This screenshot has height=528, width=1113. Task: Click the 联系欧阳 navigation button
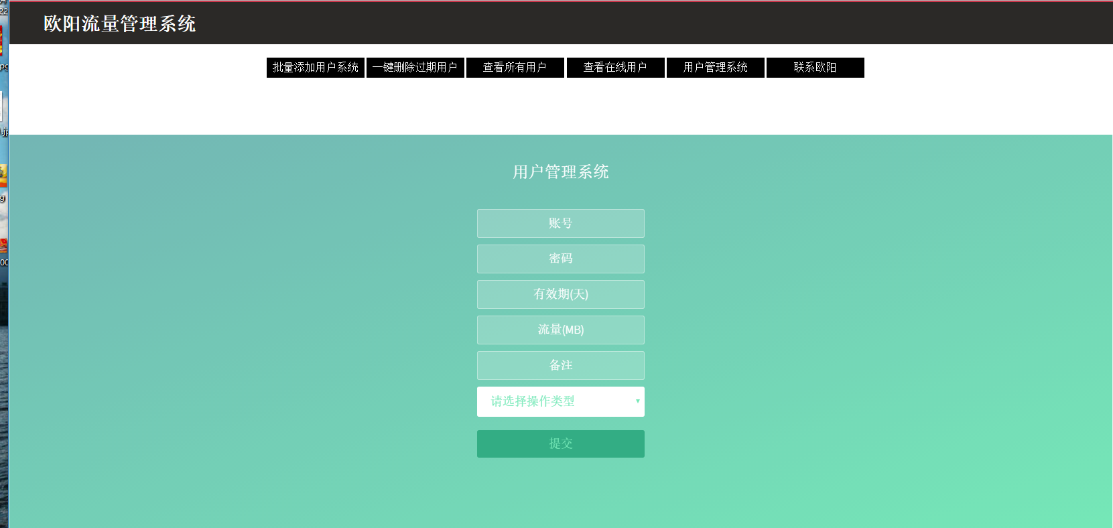815,68
